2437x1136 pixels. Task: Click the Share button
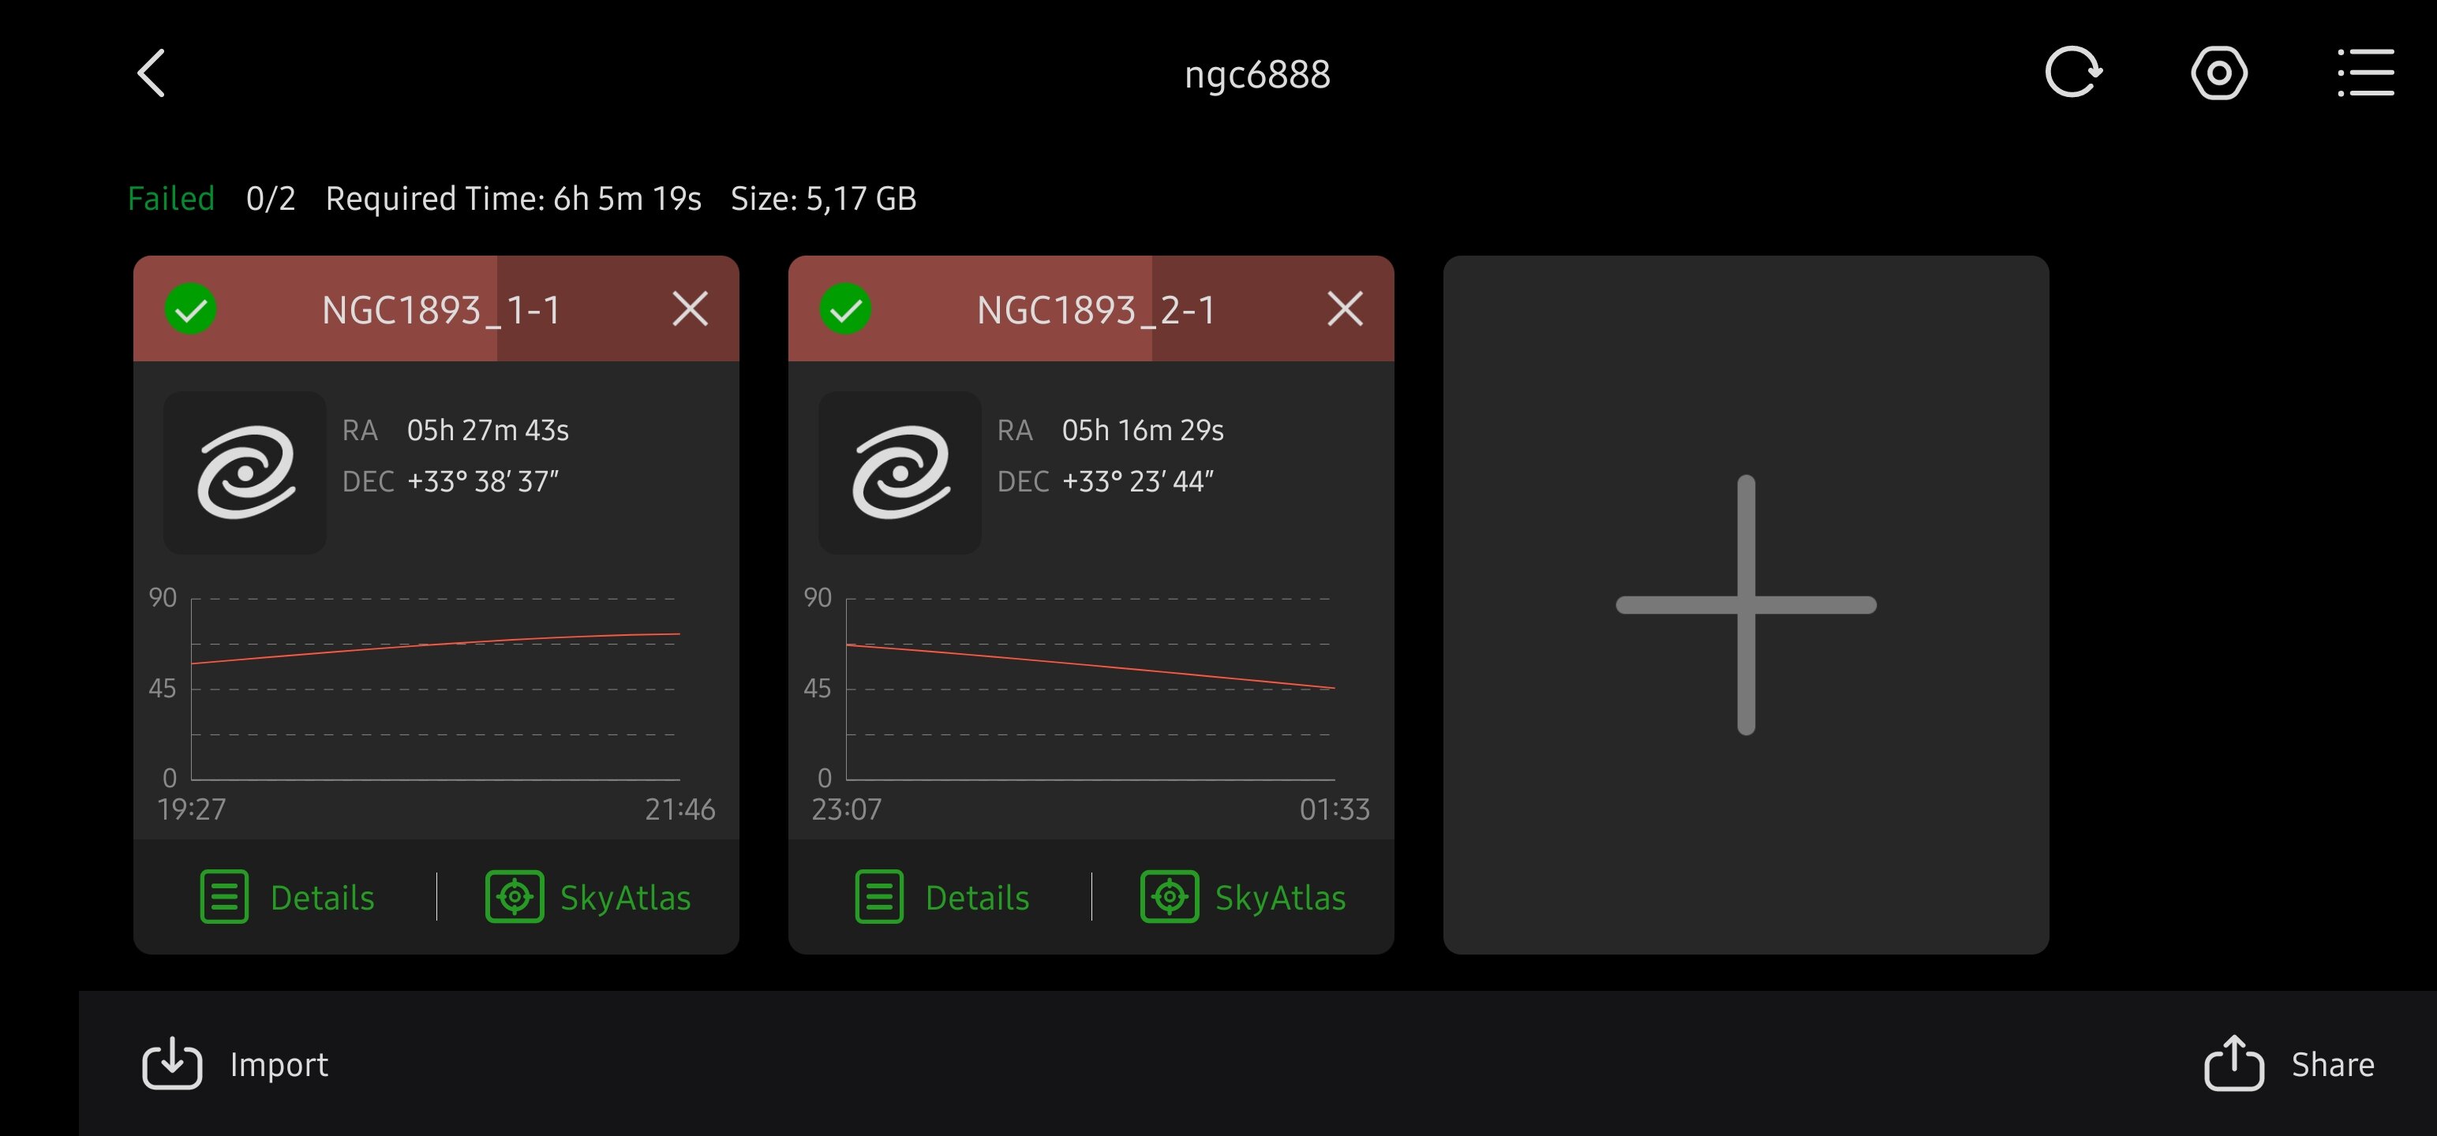pos(2289,1064)
